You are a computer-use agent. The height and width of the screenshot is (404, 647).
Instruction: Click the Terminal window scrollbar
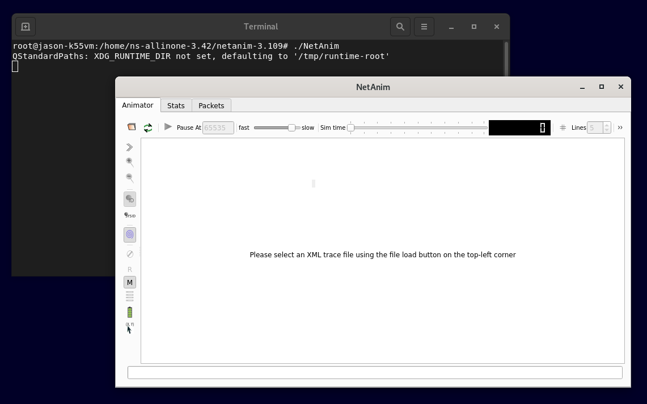click(506, 59)
